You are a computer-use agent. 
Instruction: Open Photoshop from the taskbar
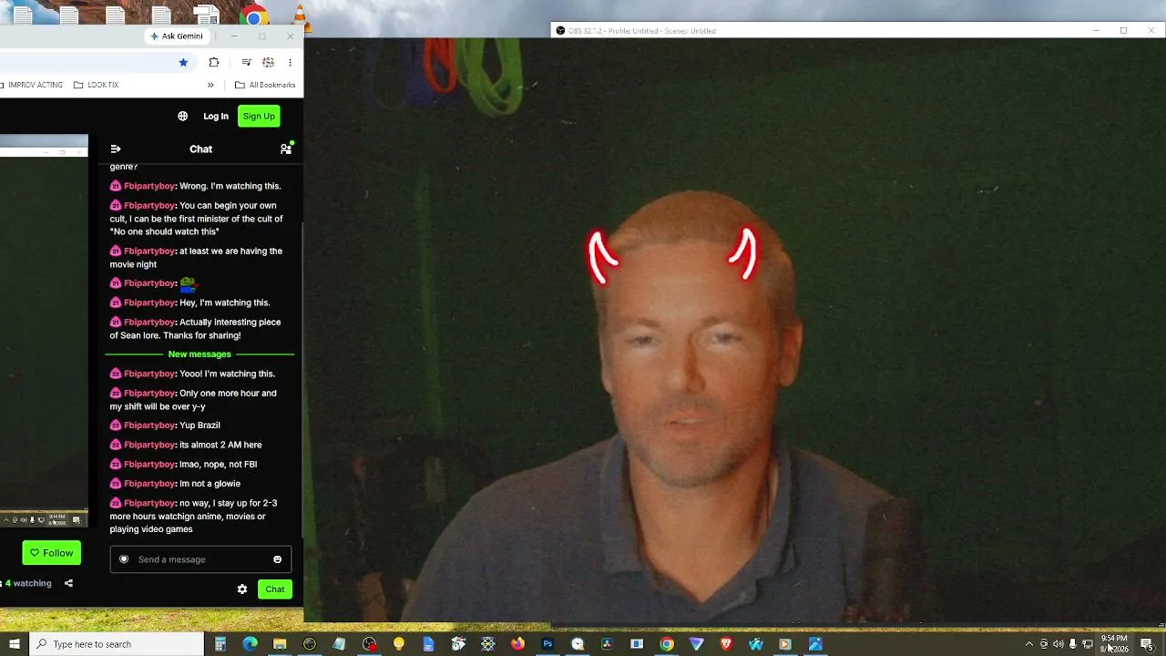pyautogui.click(x=547, y=644)
